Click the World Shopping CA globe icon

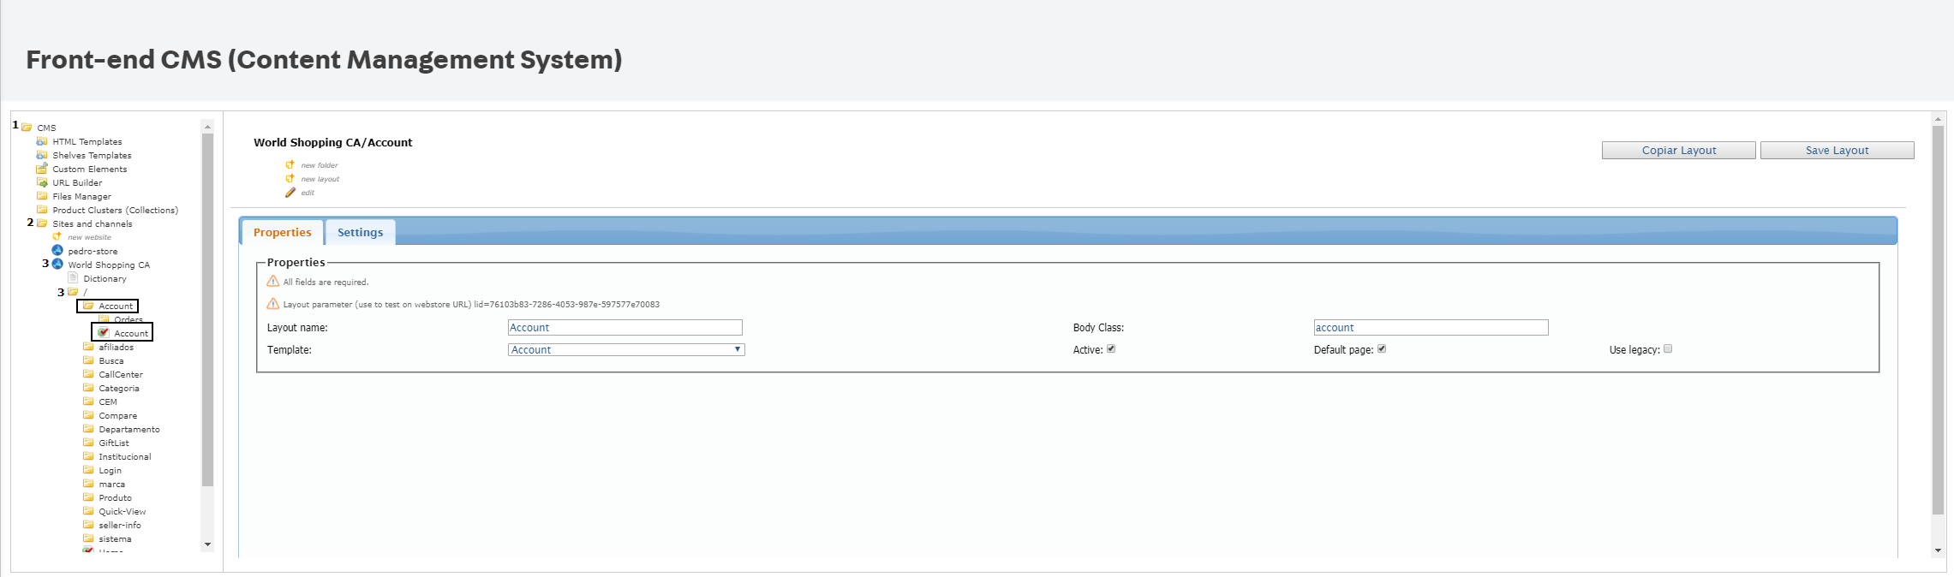[x=57, y=264]
